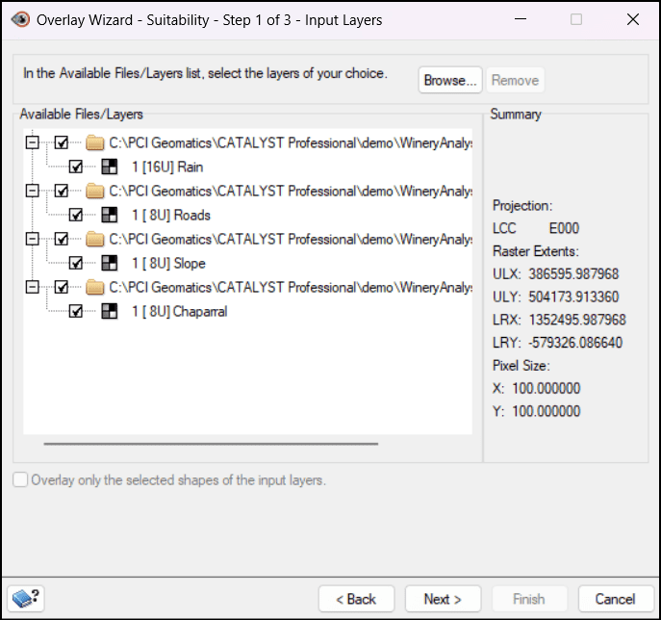Select the file path row above Roads
The image size is (661, 620).
(x=291, y=191)
